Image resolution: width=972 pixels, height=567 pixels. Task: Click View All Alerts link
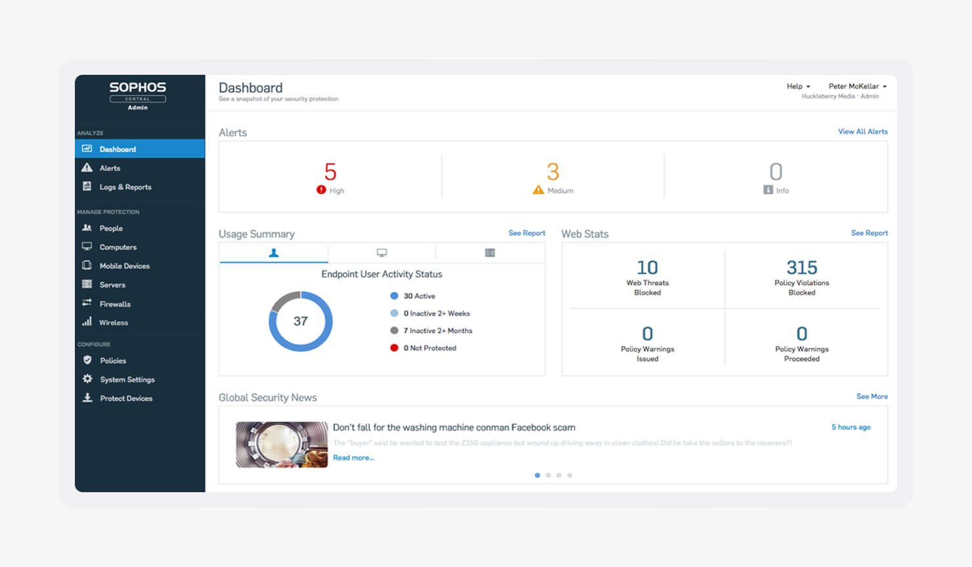[x=862, y=131]
